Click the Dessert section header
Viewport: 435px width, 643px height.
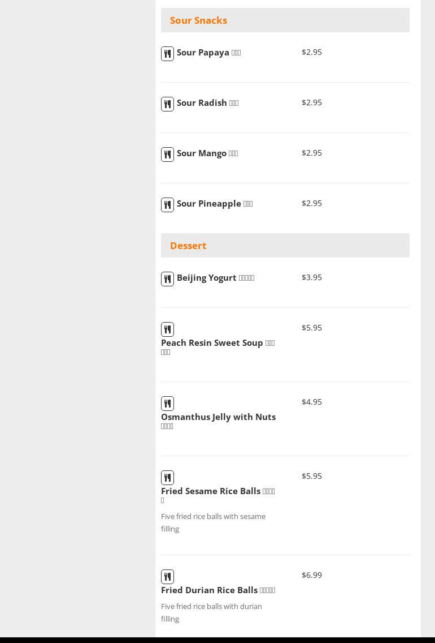pyautogui.click(x=188, y=246)
